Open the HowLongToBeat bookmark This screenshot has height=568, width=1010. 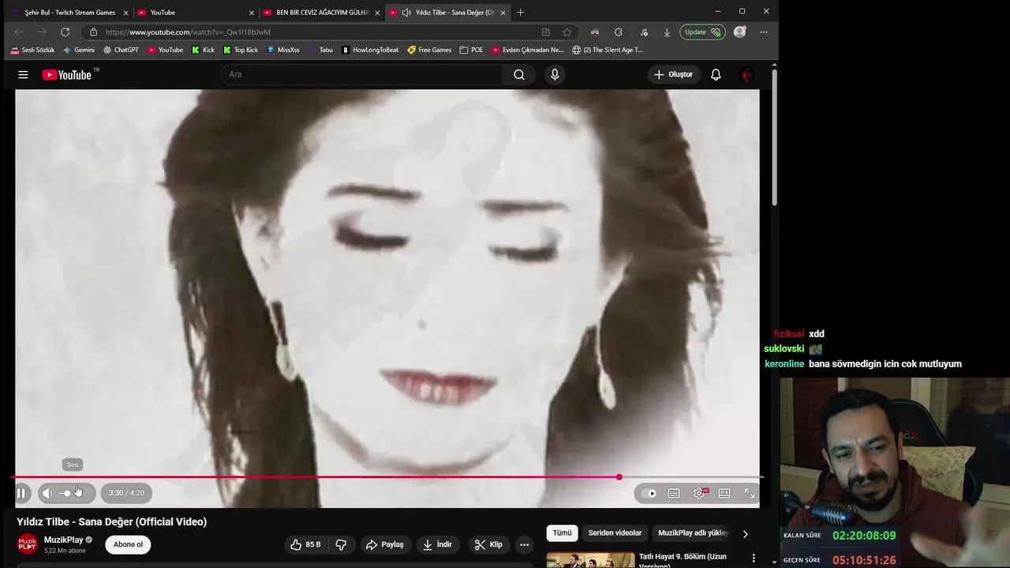tap(370, 50)
